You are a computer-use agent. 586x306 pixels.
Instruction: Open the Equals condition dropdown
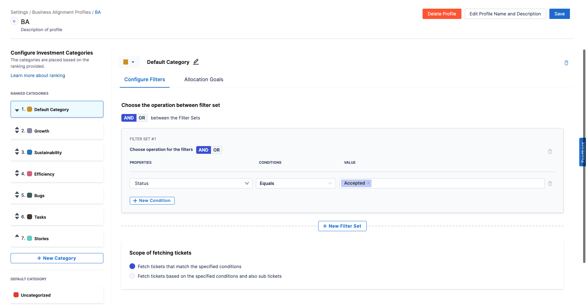coord(295,183)
